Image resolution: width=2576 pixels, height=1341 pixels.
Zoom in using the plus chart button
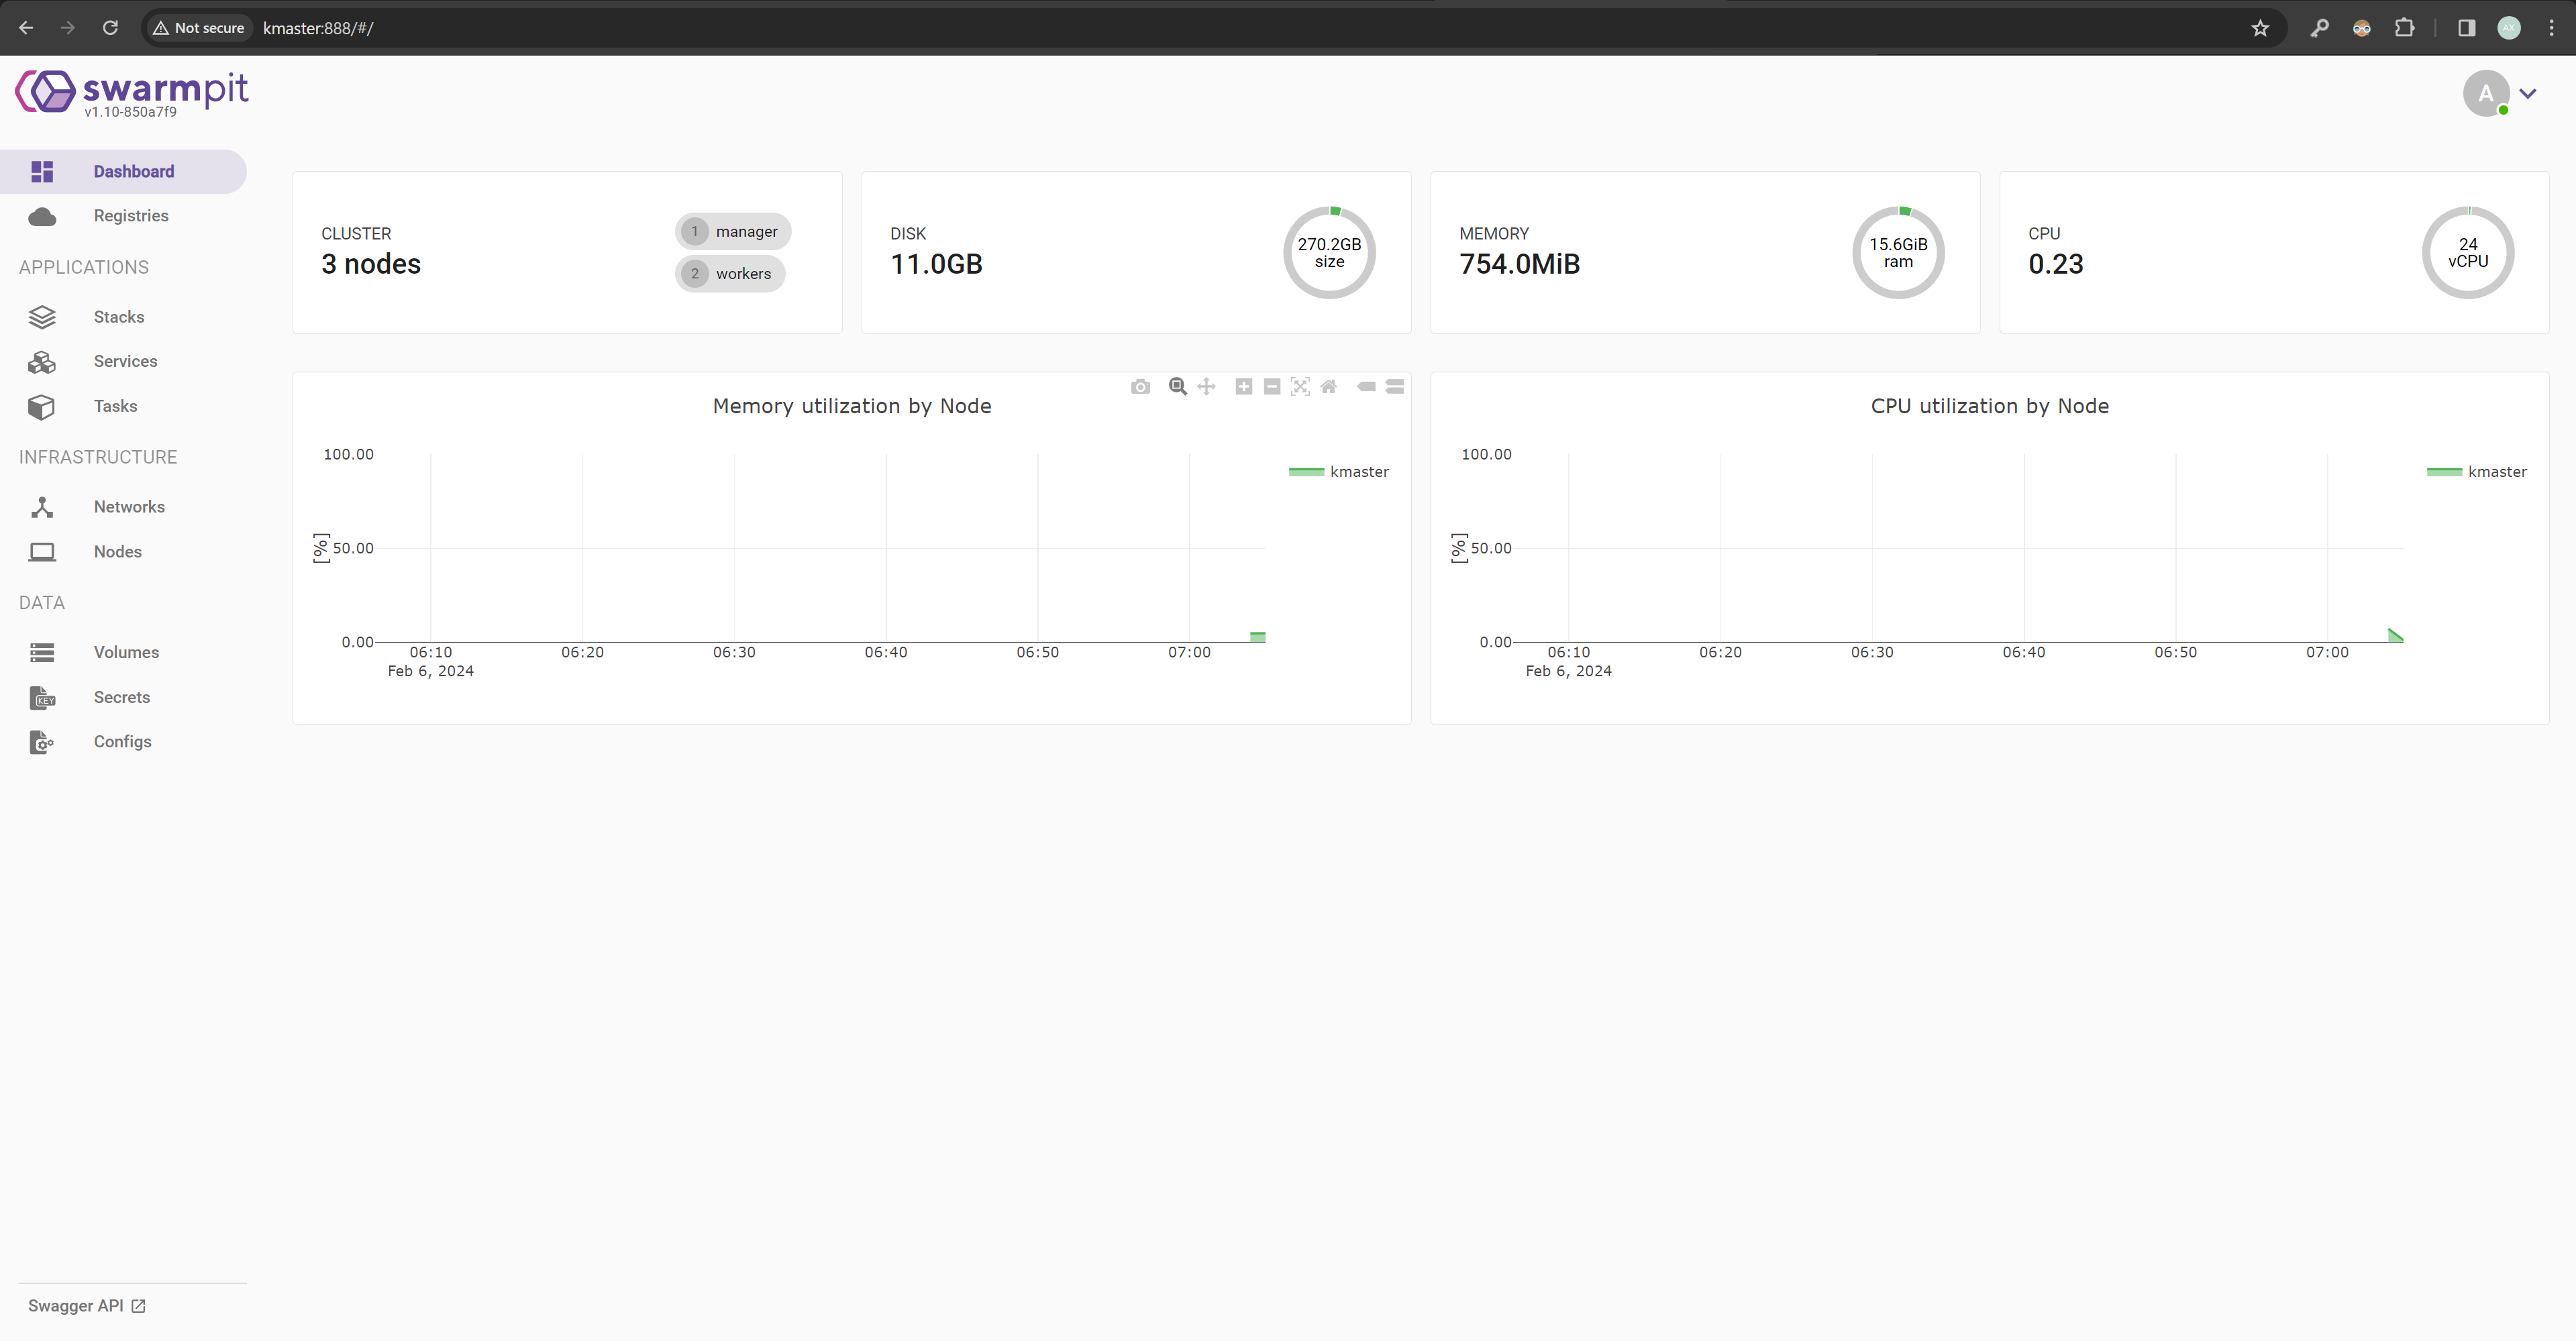click(1243, 387)
